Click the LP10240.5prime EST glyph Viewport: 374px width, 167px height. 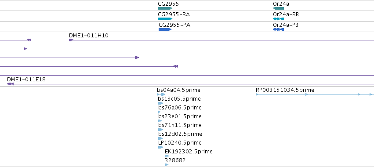point(160,147)
